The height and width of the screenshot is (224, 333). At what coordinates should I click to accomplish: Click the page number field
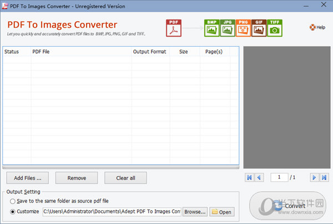279,177
